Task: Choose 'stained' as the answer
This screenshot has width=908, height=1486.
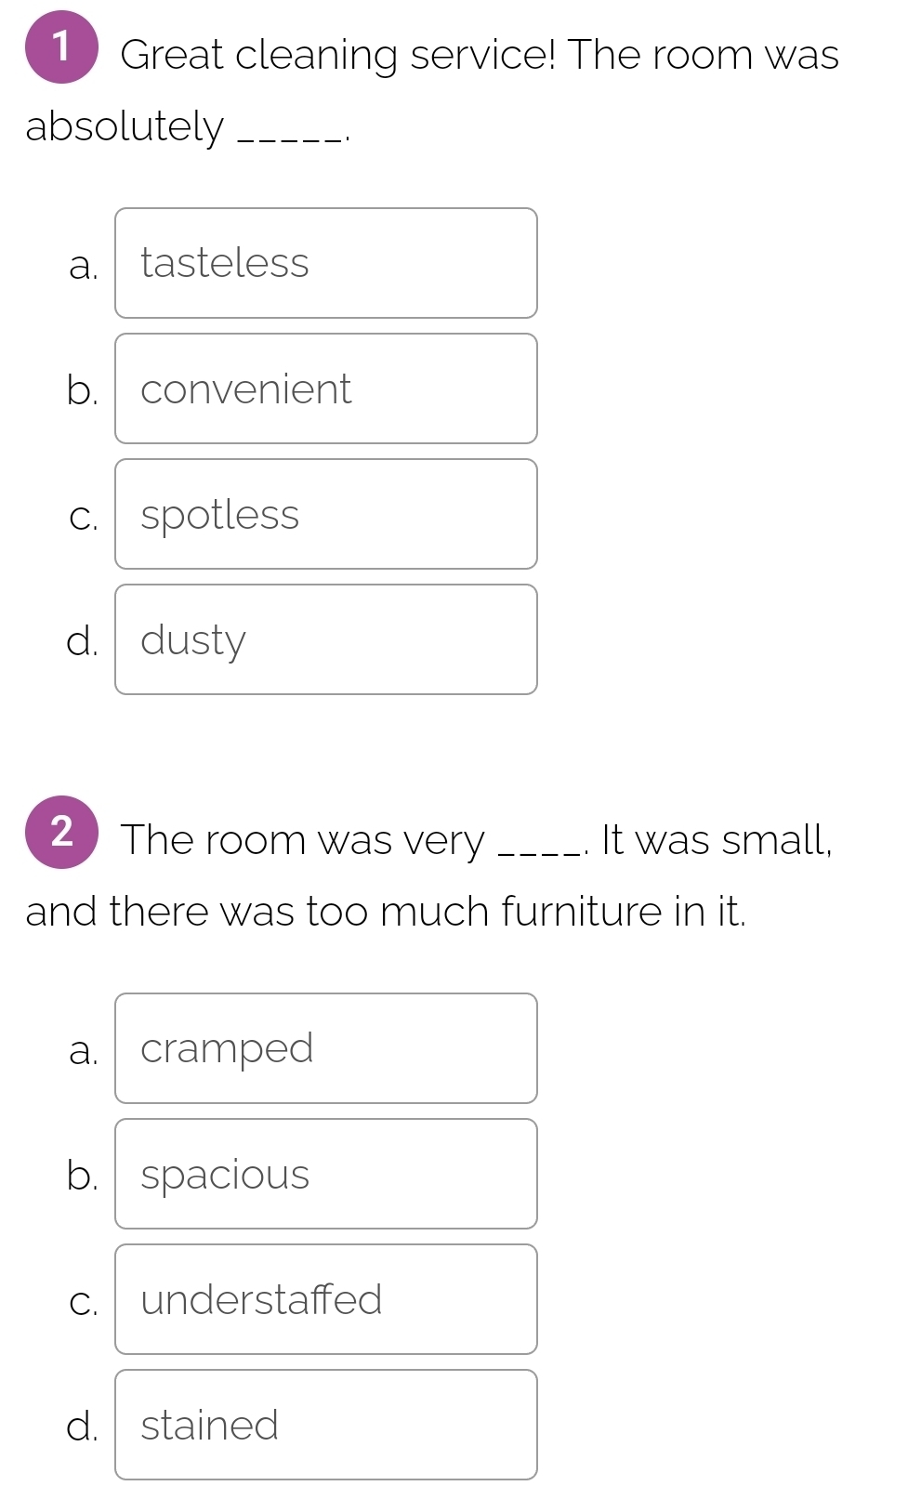Action: [x=325, y=1425]
